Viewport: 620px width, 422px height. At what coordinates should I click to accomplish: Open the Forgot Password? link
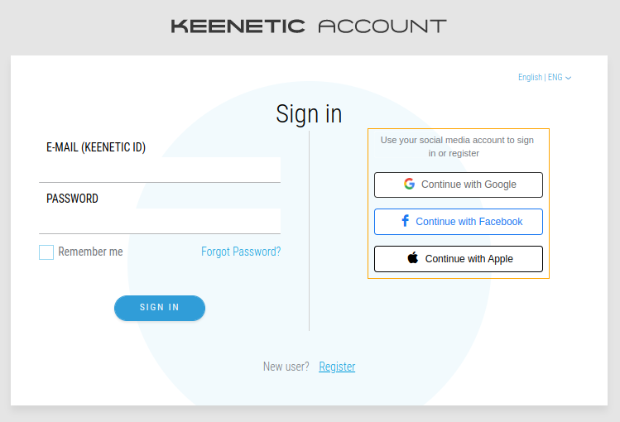241,252
